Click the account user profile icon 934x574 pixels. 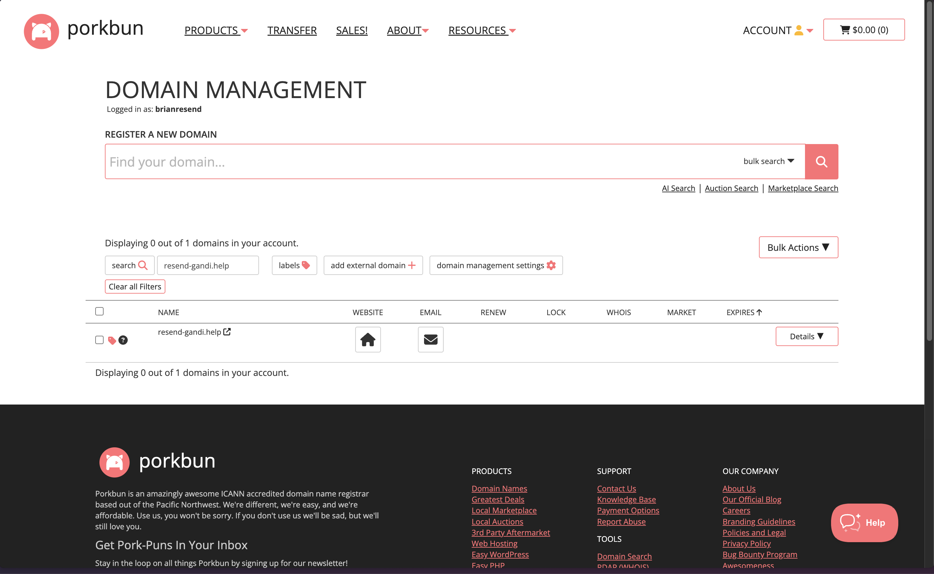click(x=799, y=30)
